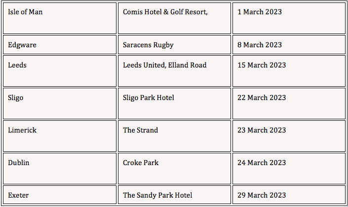Click the Comis Hotel & Golf Resort cell
Viewport: 348px width, 207px height.
pyautogui.click(x=174, y=18)
